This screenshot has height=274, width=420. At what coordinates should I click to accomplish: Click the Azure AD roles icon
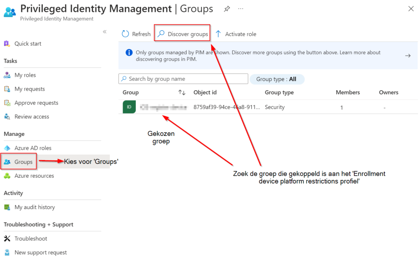coord(7,148)
